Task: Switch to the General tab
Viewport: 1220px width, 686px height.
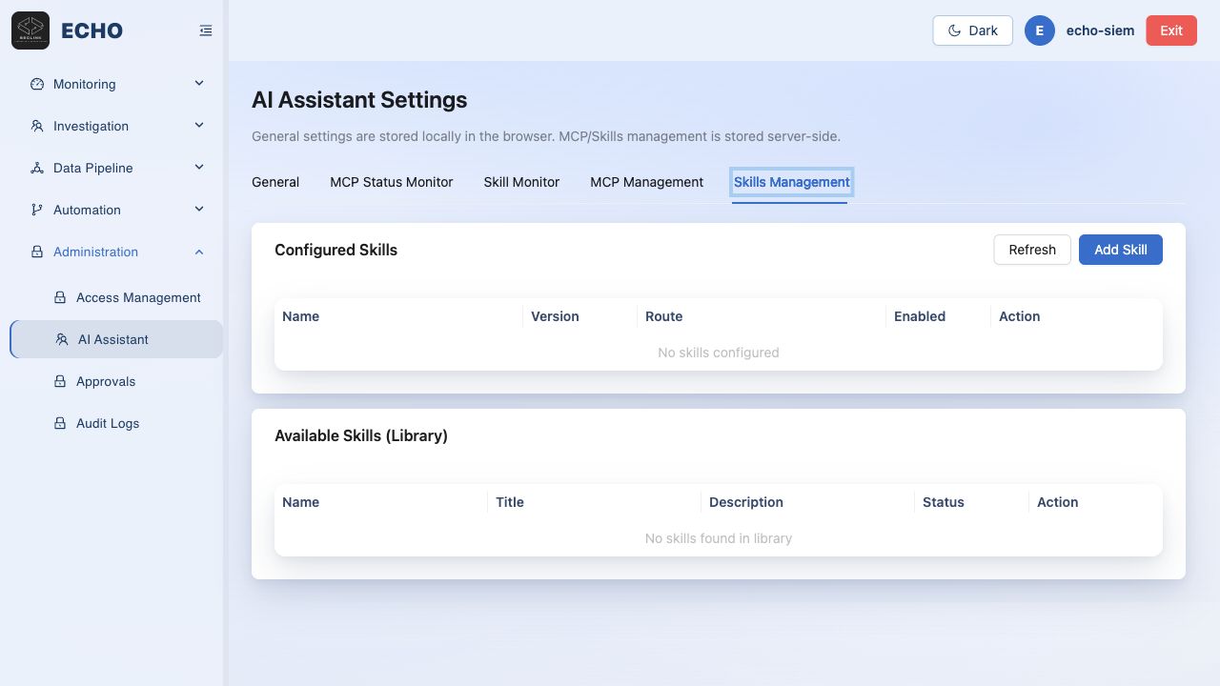Action: 275,182
